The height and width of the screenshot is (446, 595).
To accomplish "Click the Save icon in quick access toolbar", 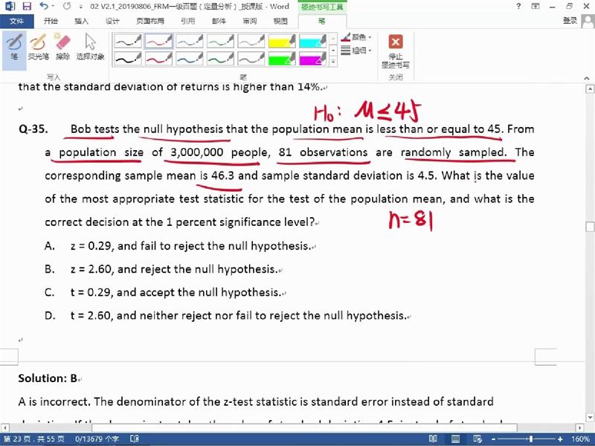I will (x=27, y=7).
